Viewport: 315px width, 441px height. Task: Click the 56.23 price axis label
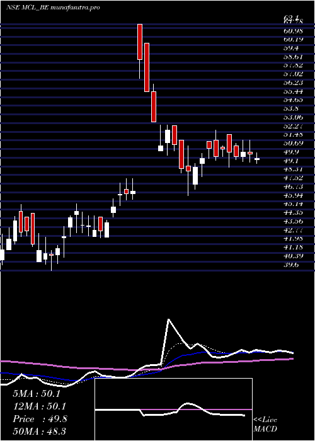tap(293, 83)
